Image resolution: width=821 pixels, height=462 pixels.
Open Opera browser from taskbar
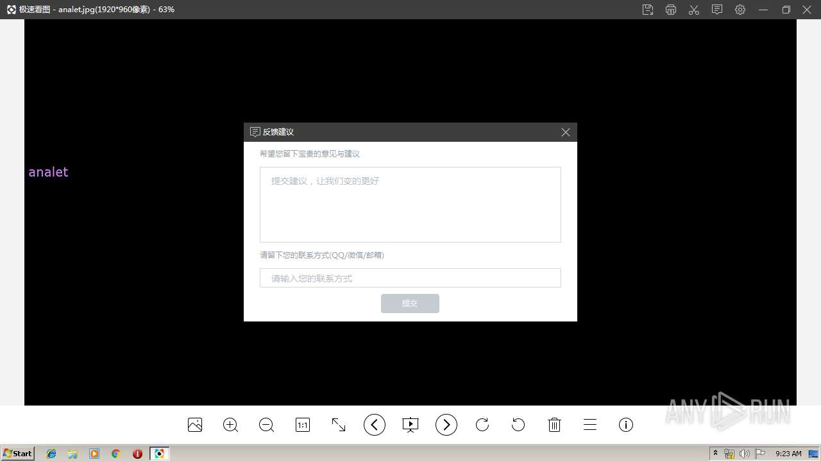pyautogui.click(x=137, y=454)
